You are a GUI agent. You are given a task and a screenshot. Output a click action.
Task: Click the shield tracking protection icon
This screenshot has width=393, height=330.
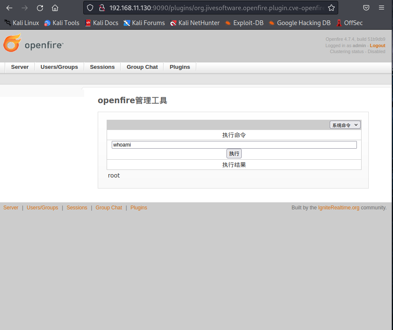click(90, 8)
